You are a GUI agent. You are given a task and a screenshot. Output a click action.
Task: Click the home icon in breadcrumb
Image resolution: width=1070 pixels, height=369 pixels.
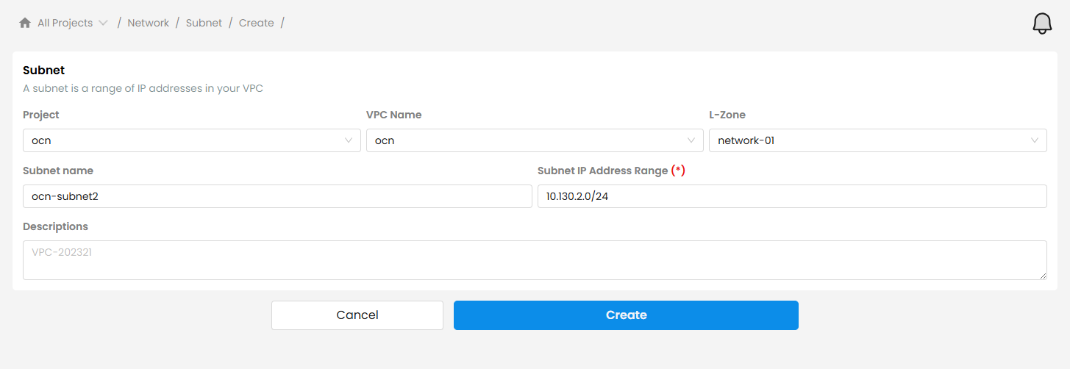click(25, 23)
